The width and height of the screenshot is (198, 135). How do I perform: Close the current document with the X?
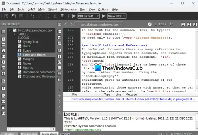click(150, 24)
